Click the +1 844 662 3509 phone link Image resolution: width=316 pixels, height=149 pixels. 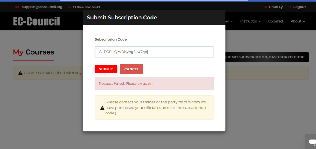point(86,7)
